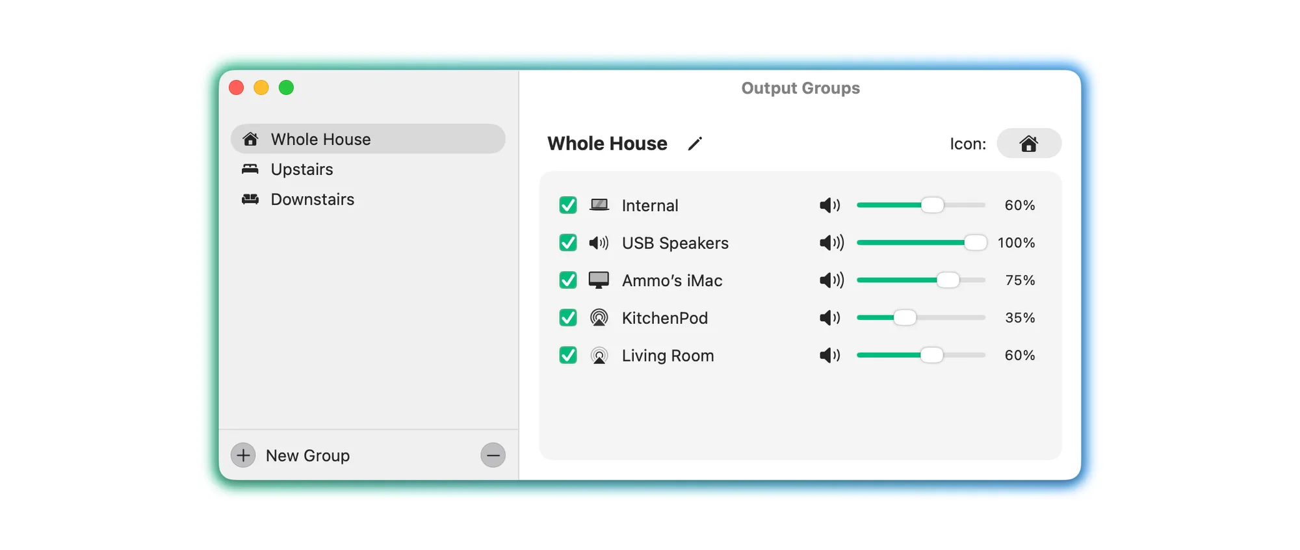The height and width of the screenshot is (550, 1300).
Task: Click the sofa icon next to Downstairs
Action: click(x=250, y=199)
